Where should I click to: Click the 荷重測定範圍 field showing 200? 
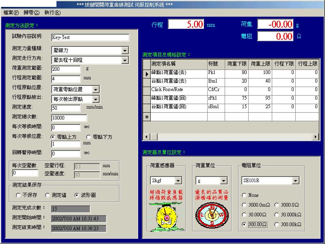[x=66, y=69]
